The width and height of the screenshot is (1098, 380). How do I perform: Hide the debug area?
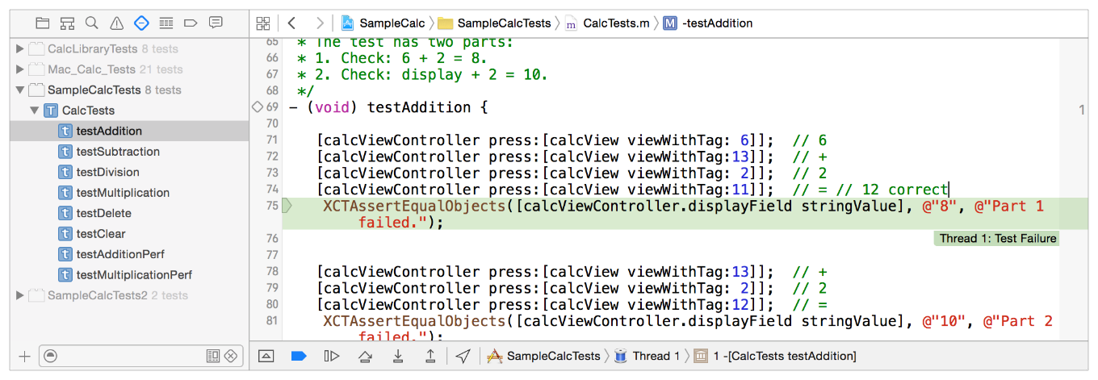coord(266,356)
